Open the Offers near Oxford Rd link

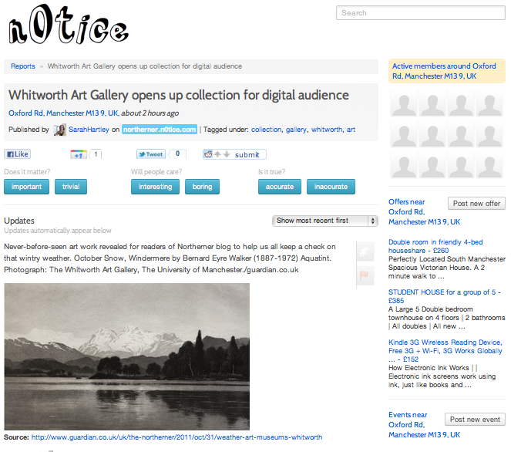pyautogui.click(x=424, y=211)
